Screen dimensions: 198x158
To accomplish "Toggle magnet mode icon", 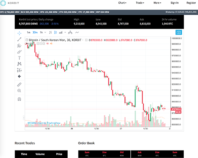I will pyautogui.click(x=19, y=99).
